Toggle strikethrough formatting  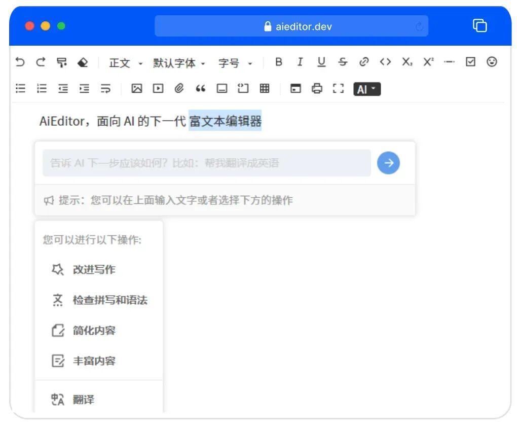[x=343, y=61]
